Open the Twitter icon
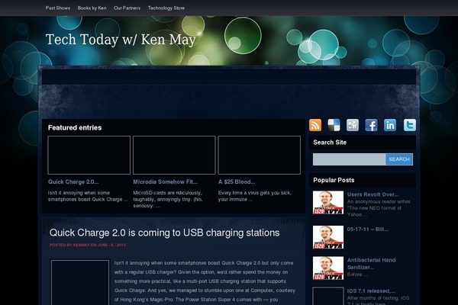Viewport: 458px width, 305px height. (409, 125)
